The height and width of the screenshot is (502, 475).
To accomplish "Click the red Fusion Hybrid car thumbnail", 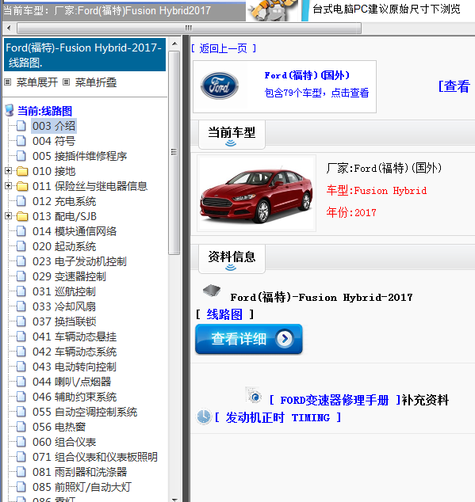I will click(256, 193).
